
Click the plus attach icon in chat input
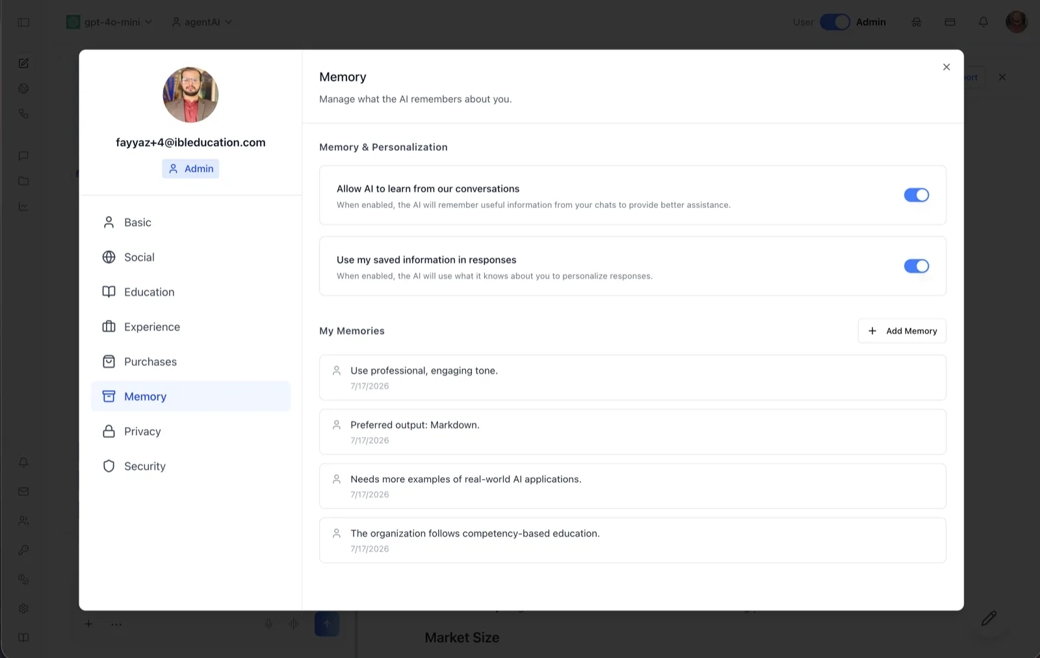click(88, 624)
